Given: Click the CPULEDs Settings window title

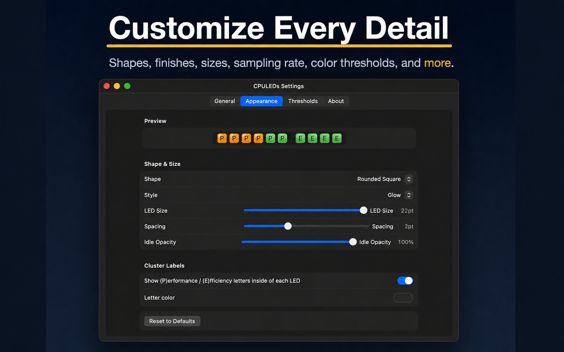Looking at the screenshot, I should 278,86.
